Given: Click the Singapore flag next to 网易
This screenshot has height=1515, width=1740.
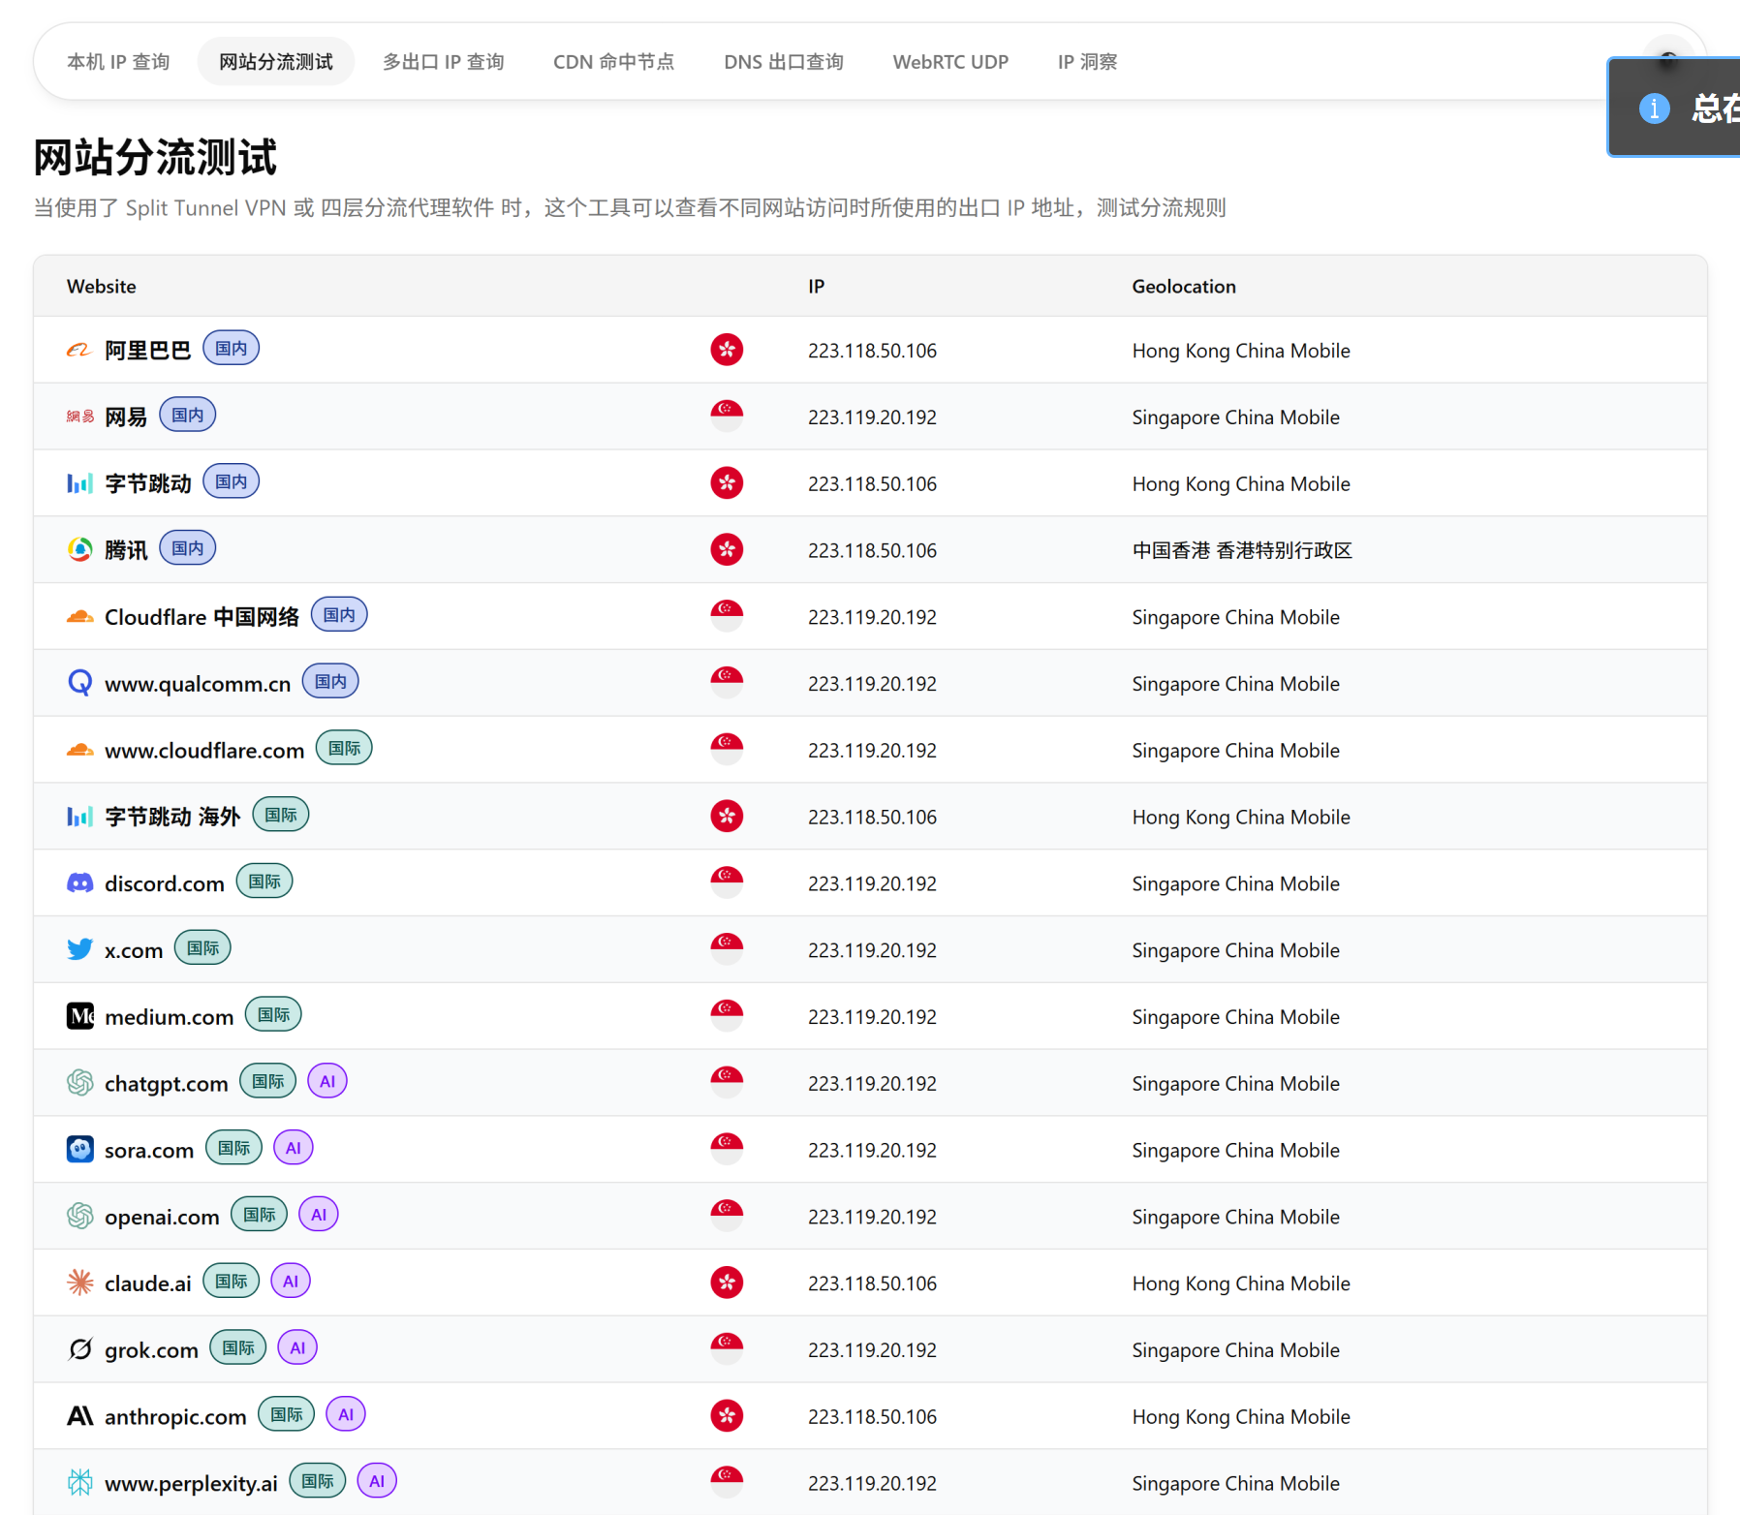Looking at the screenshot, I should click(727, 417).
